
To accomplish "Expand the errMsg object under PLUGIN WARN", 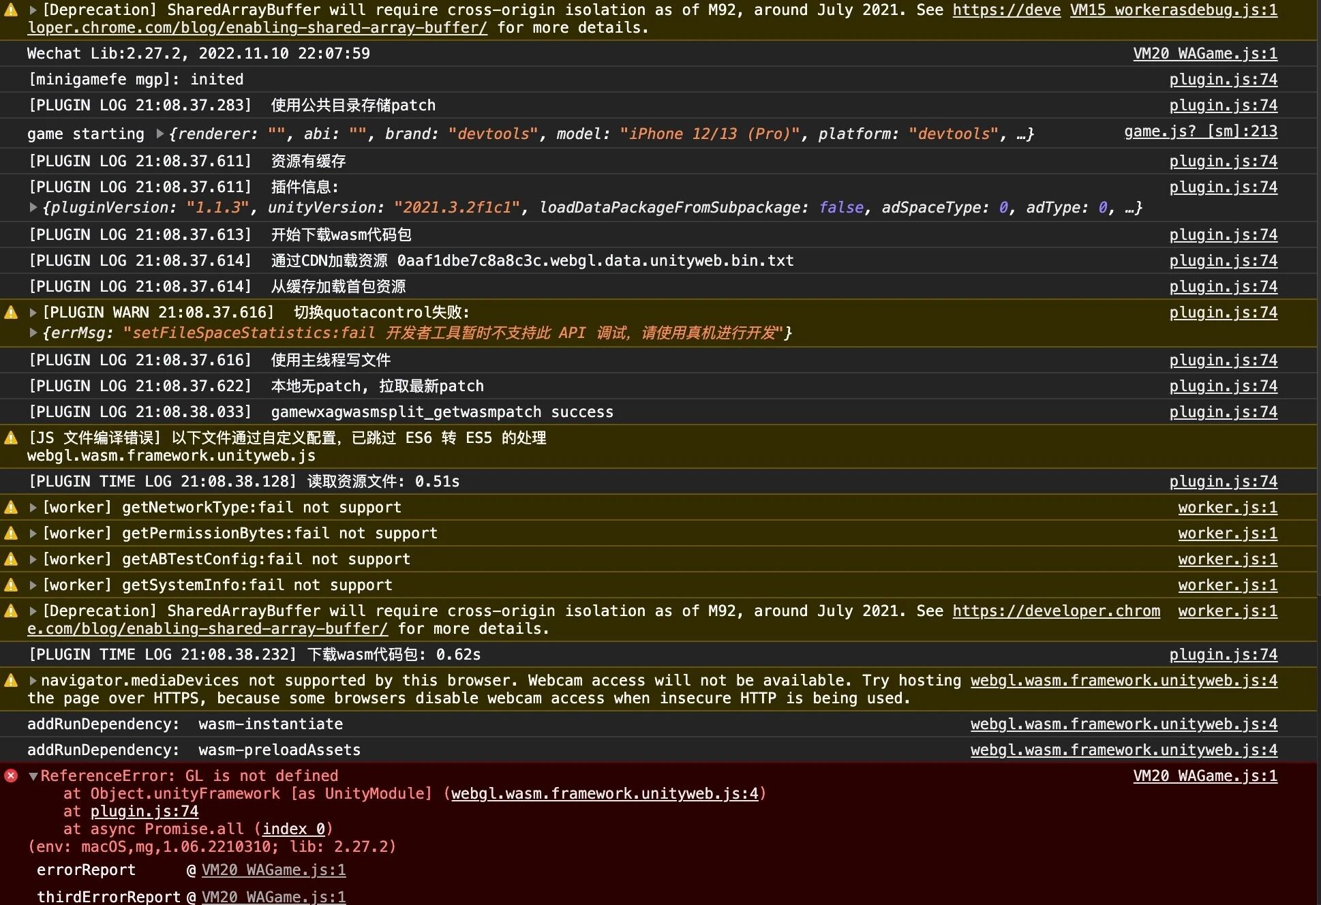I will (33, 333).
